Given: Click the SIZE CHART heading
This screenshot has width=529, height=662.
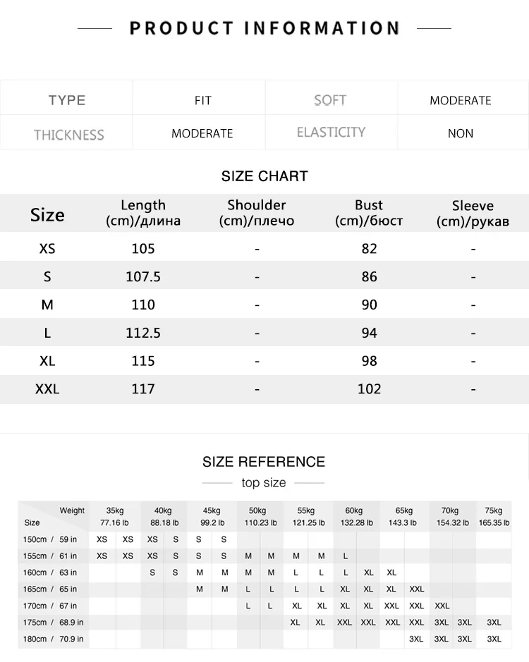Looking at the screenshot, I should coord(264,176).
